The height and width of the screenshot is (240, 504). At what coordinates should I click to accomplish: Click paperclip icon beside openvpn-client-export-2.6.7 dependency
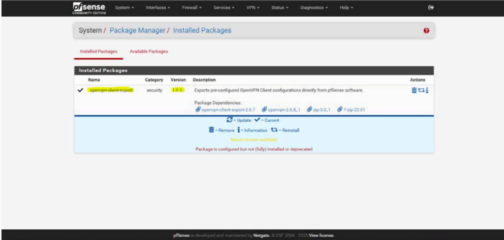(198, 109)
